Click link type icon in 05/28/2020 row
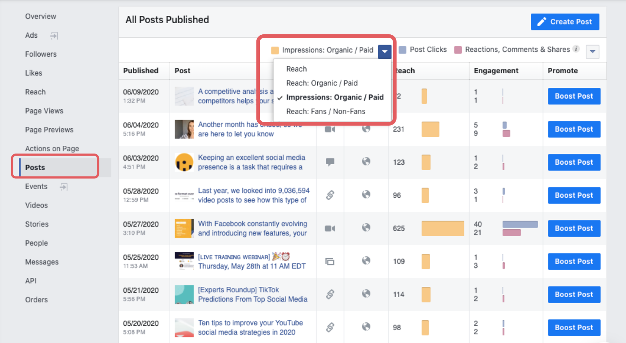 [330, 195]
